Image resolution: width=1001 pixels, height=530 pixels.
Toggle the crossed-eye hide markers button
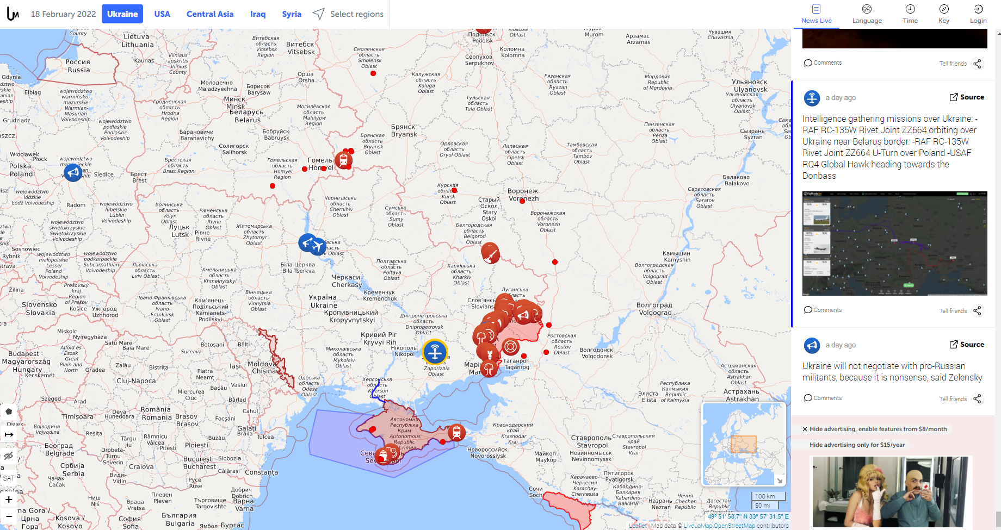point(9,456)
